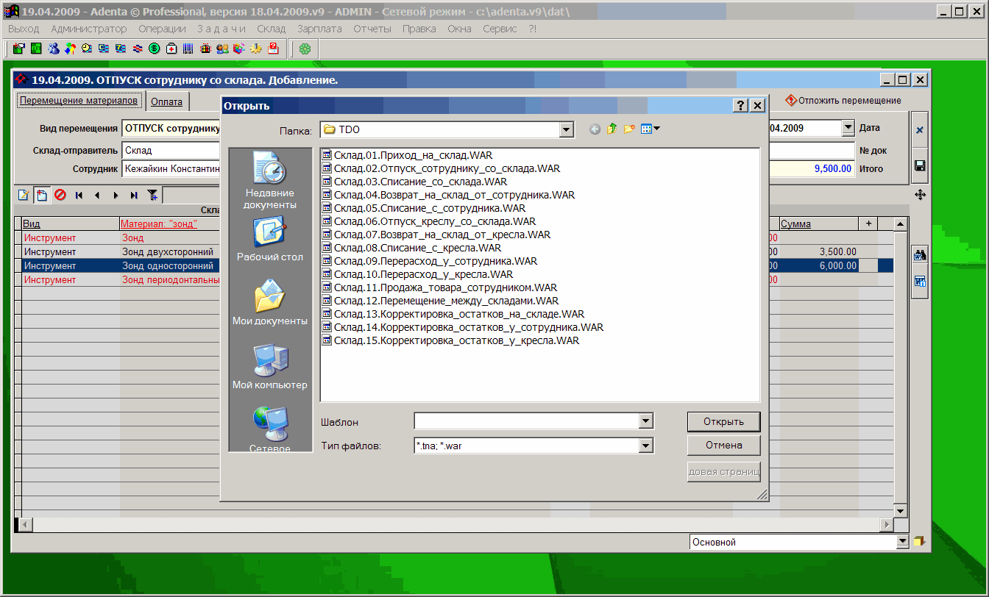Create new folder in Open dialog
This screenshot has width=989, height=597.
[x=629, y=129]
